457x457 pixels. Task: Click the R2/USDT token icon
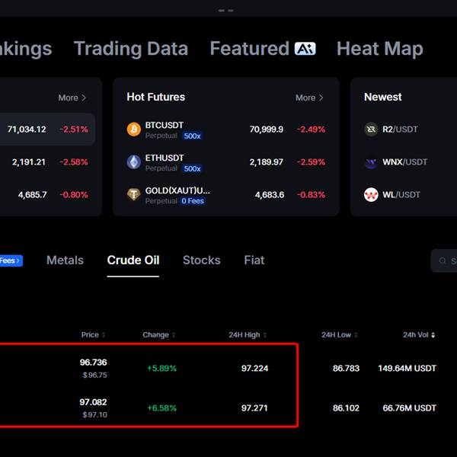click(371, 129)
